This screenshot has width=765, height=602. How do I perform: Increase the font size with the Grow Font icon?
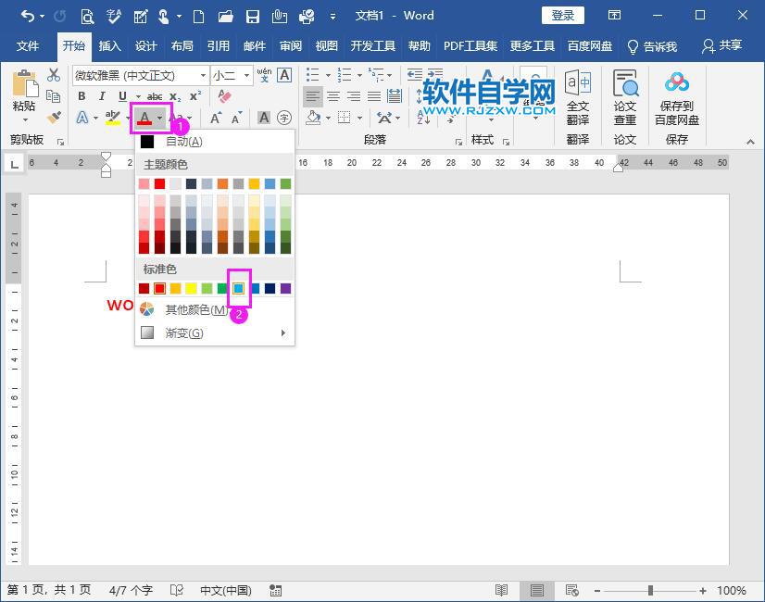215,119
